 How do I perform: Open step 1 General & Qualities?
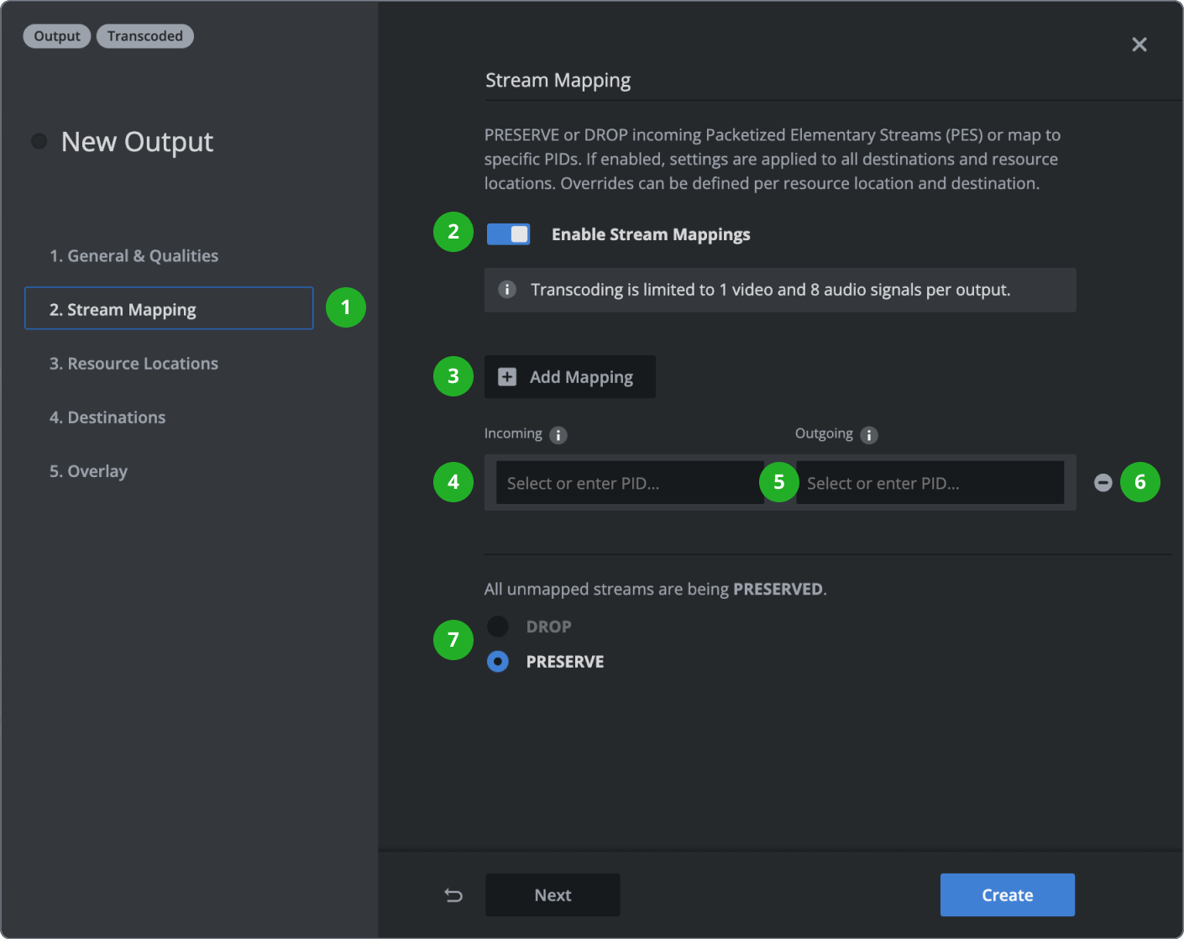(x=134, y=255)
